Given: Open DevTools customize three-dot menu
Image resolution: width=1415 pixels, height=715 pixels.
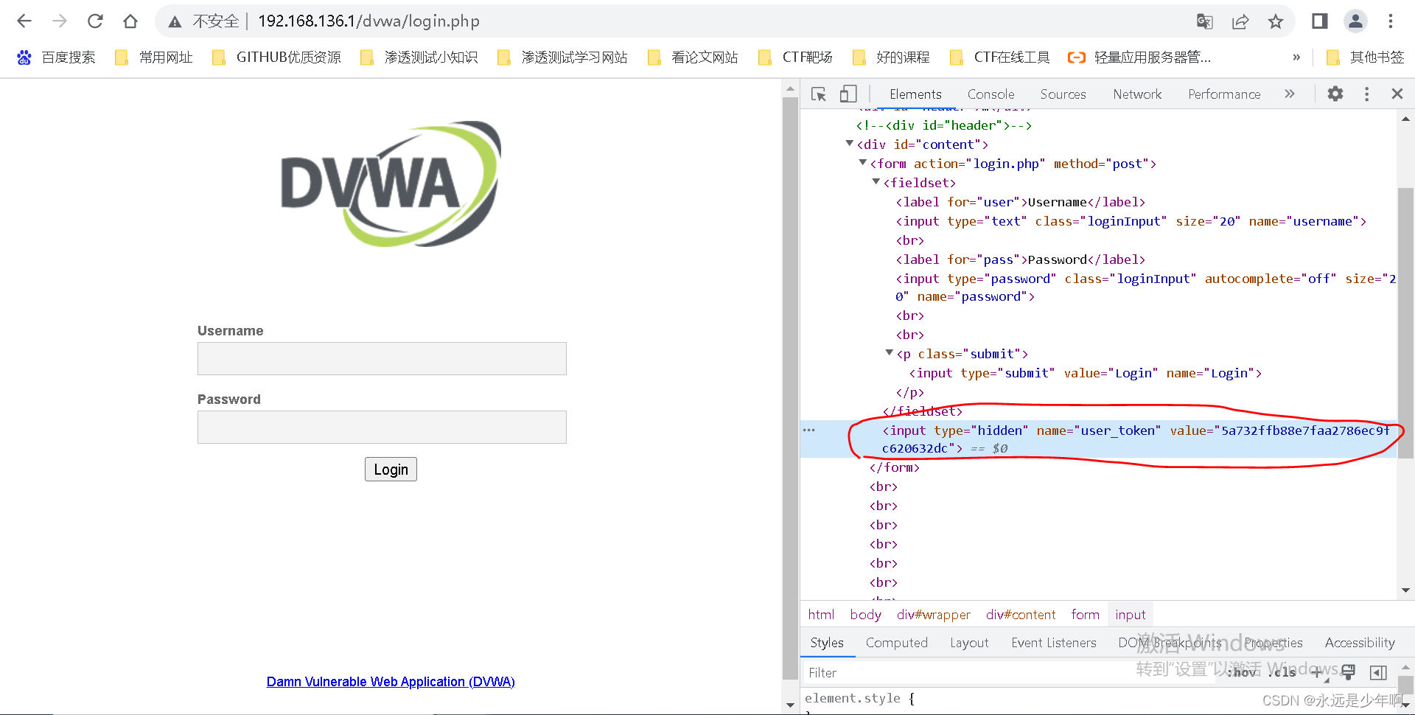Looking at the screenshot, I should pyautogui.click(x=1366, y=94).
